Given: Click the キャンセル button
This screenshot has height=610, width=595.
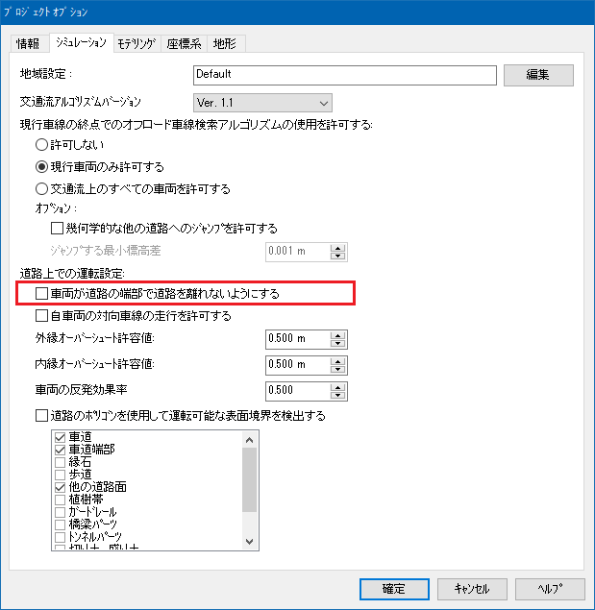Looking at the screenshot, I should 472,589.
